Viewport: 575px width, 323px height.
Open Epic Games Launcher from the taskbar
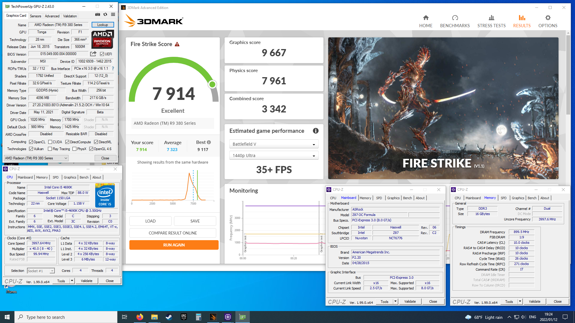tap(184, 317)
